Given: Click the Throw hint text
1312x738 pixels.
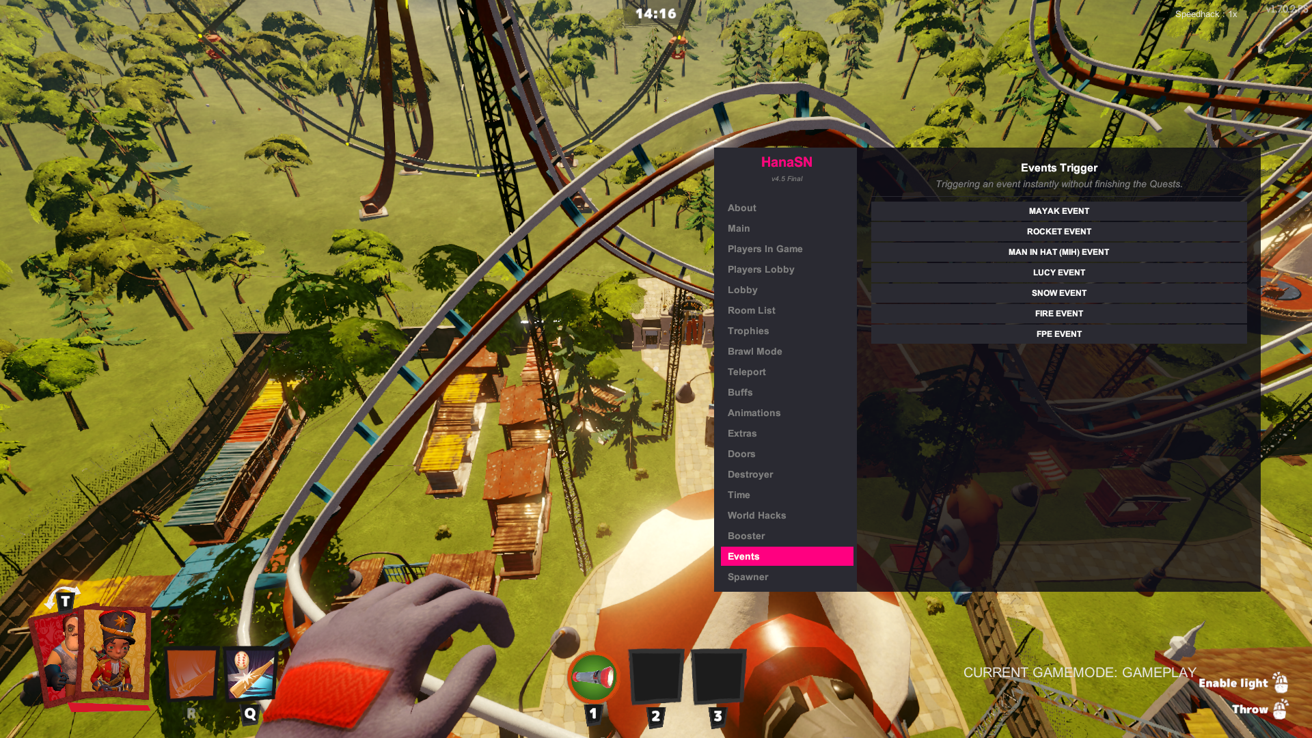Looking at the screenshot, I should pyautogui.click(x=1250, y=709).
